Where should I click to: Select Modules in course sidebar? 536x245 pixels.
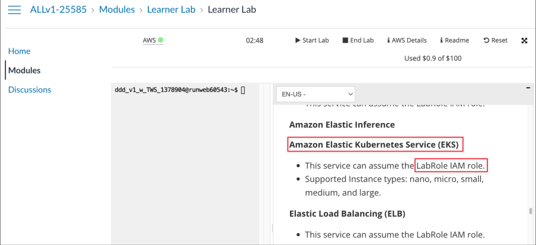24,70
